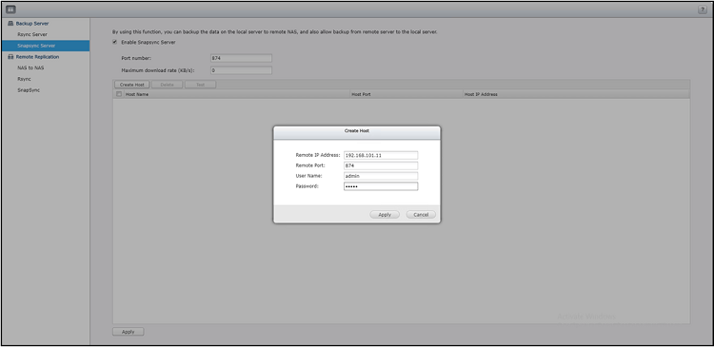Select NAS to NAS in sidebar
This screenshot has height=347, width=714.
pos(30,67)
